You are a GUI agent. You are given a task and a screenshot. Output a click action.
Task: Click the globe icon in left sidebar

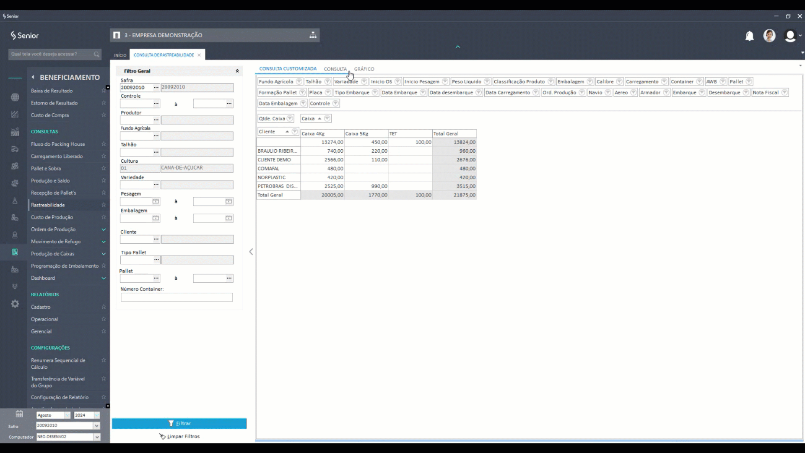15,97
